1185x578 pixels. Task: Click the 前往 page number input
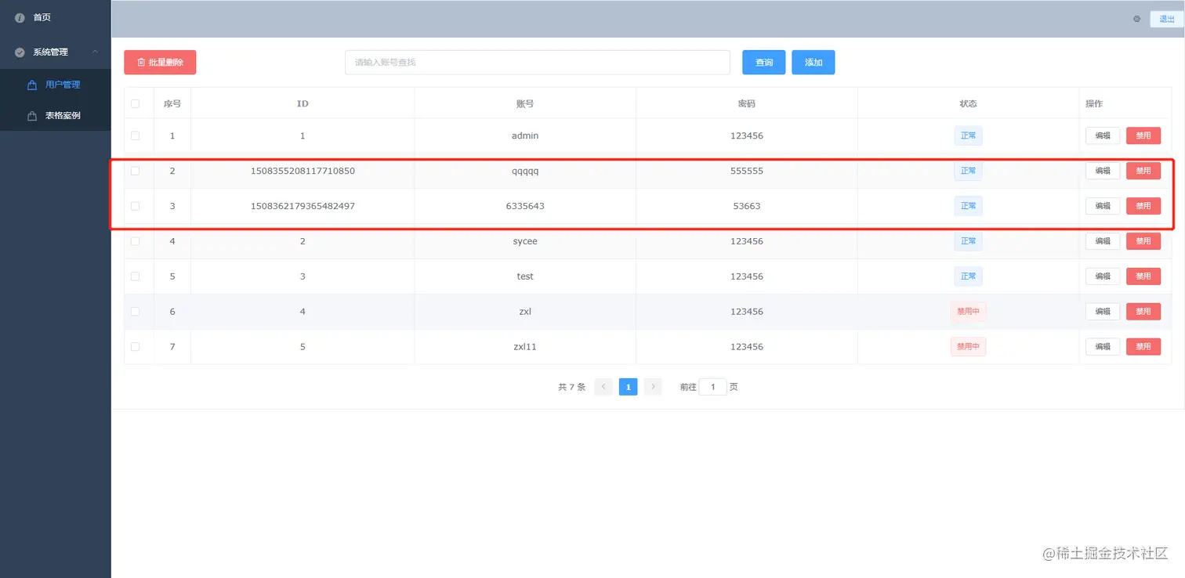click(712, 387)
